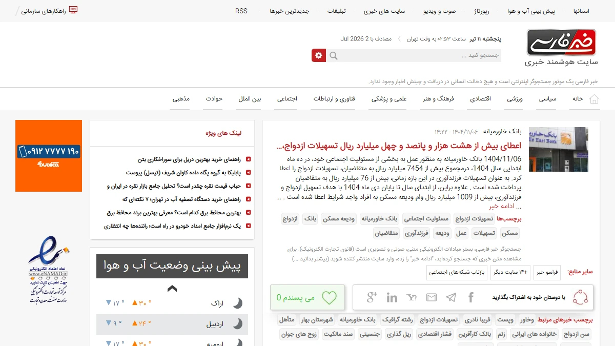Share article via Telegram icon
The width and height of the screenshot is (615, 346).
(x=451, y=297)
